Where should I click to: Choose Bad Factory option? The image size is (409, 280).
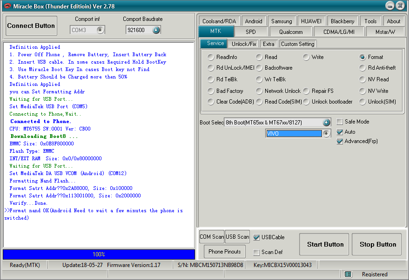pyautogui.click(x=211, y=91)
